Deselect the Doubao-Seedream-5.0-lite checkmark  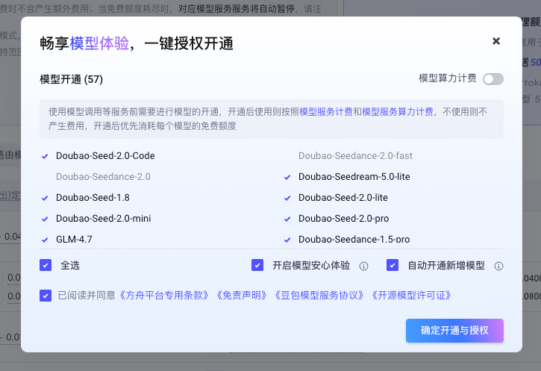click(287, 178)
